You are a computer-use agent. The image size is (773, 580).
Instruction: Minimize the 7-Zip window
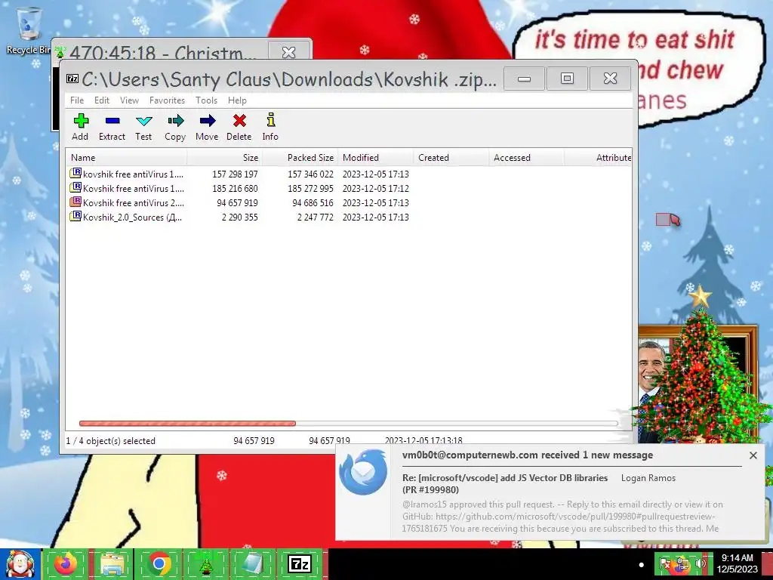524,79
